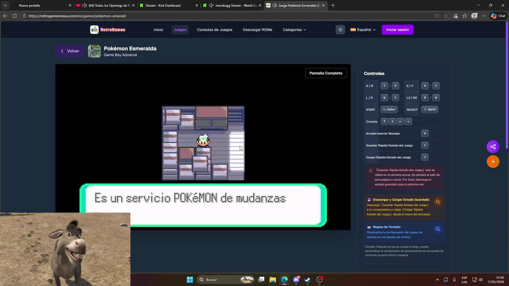Open the tab search dropdown arrow
This screenshot has width=509, height=286.
[x=5, y=6]
